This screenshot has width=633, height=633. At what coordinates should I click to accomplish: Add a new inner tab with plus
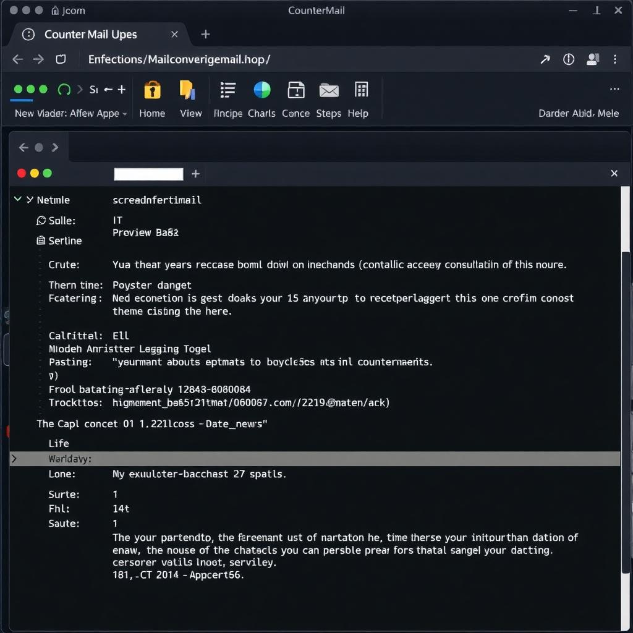(x=196, y=174)
